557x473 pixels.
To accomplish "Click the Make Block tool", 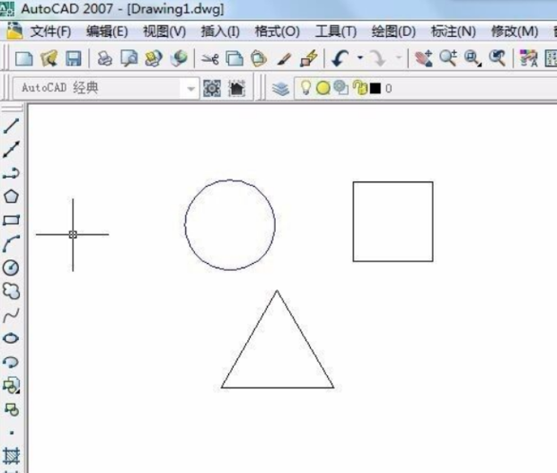I will (12, 409).
